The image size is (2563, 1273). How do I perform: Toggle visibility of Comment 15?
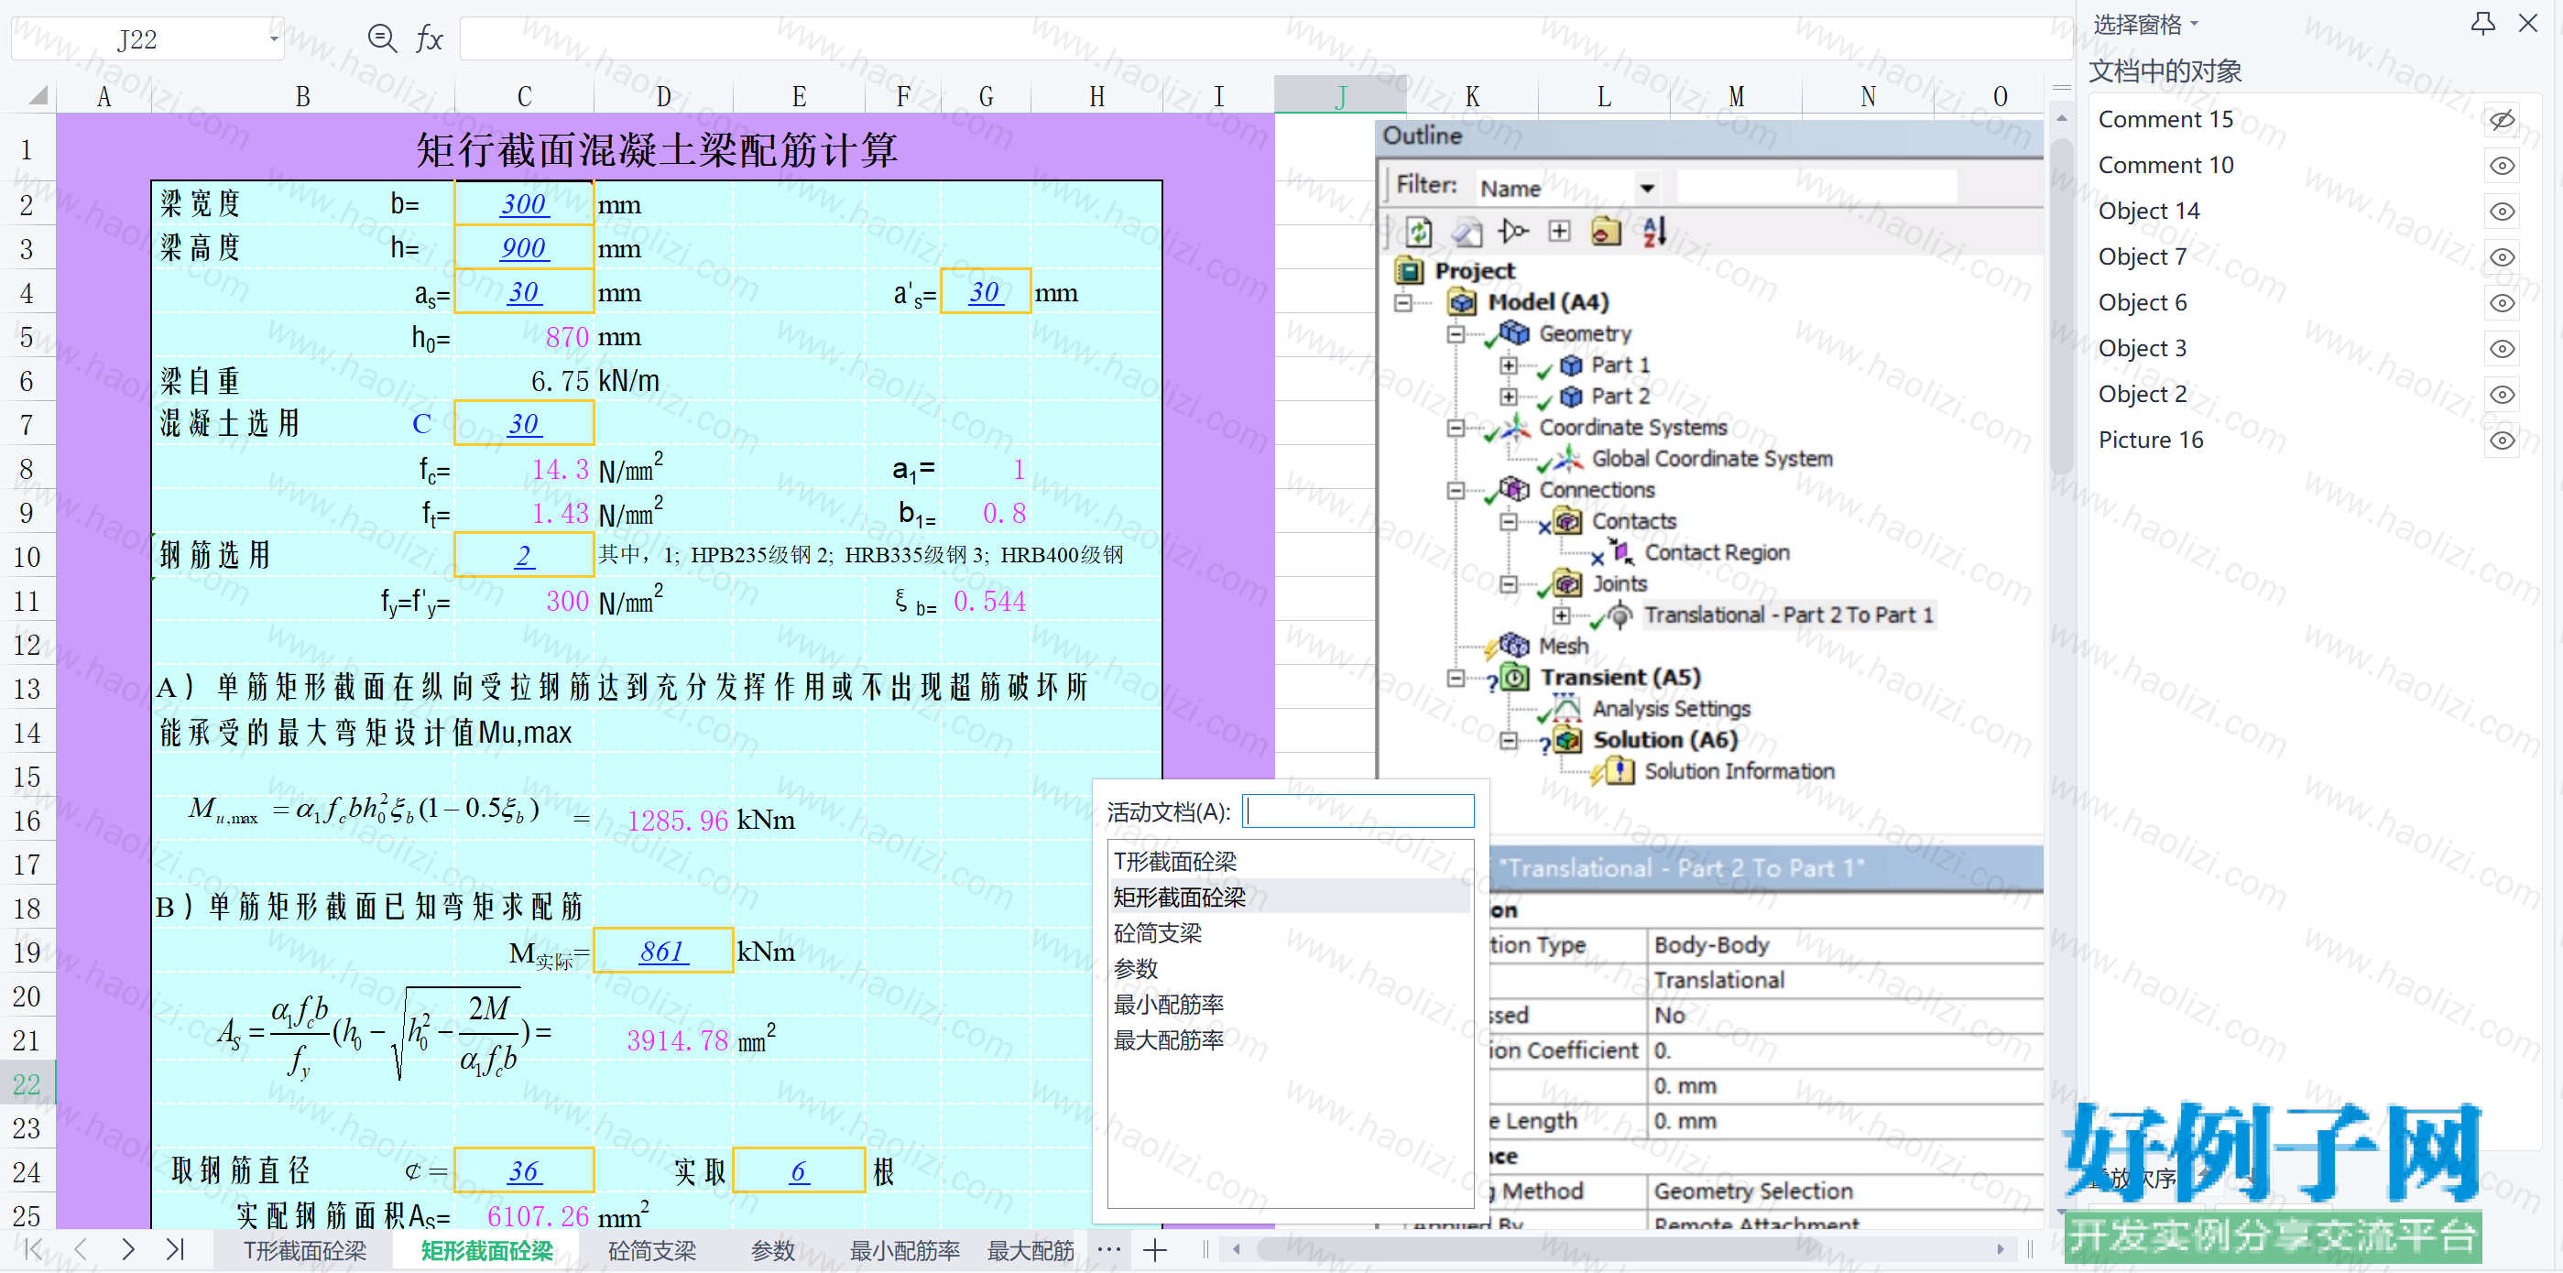coord(2503,119)
